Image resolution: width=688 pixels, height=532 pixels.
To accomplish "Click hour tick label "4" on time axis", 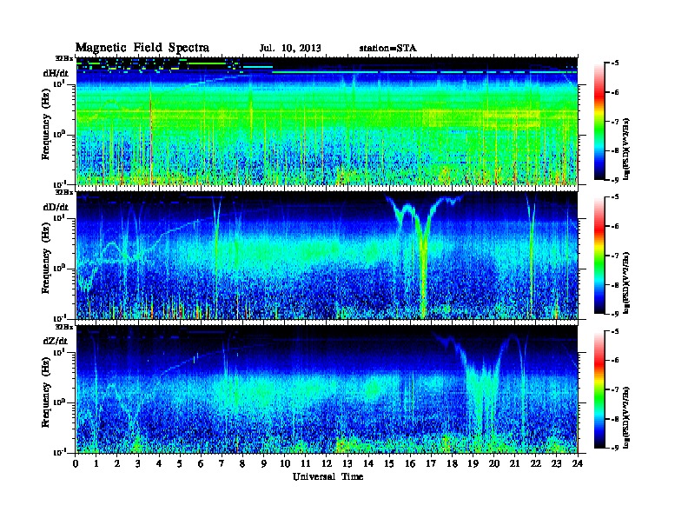I will pos(159,464).
